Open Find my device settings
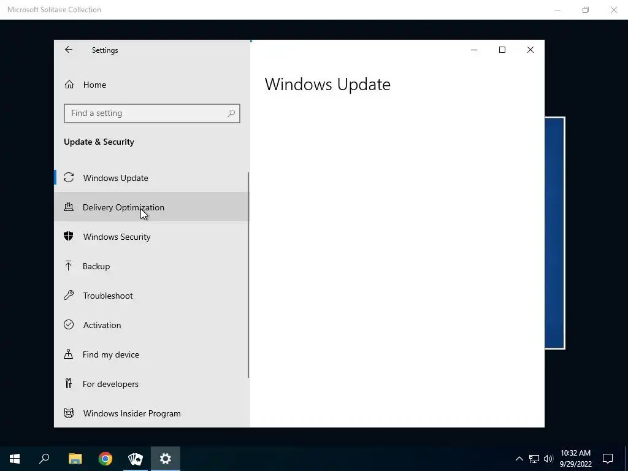Screen dimensions: 628x471 tap(152, 354)
